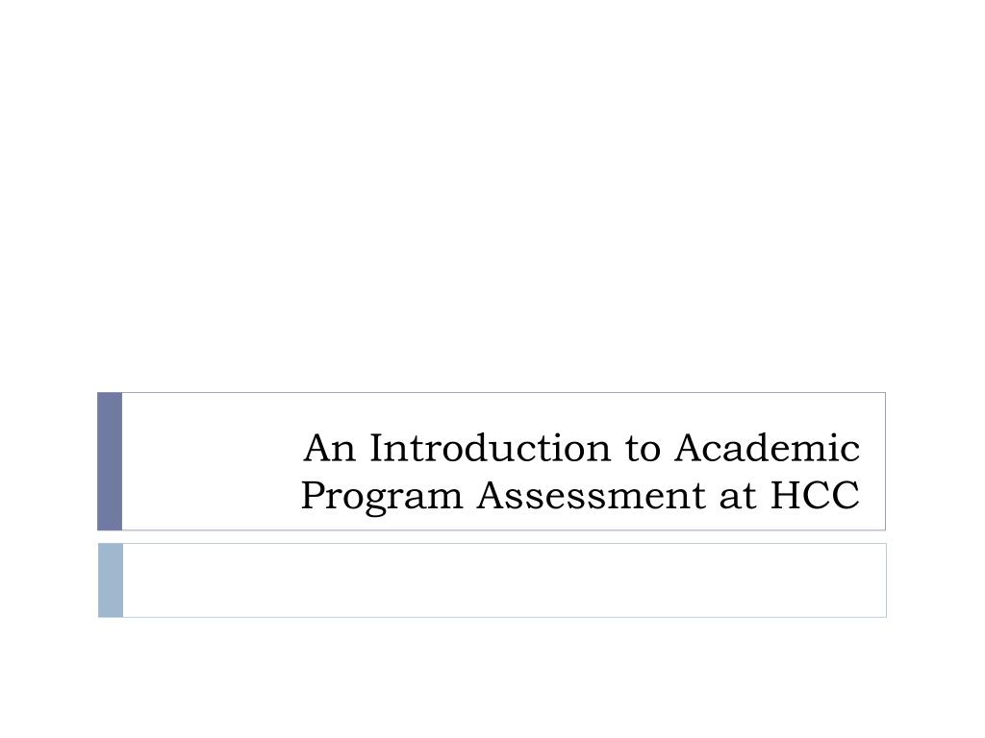985x738 pixels.
Task: Click the word "An" starting the title
Action: click(x=330, y=448)
